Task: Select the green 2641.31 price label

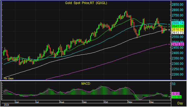Action: 177,26
